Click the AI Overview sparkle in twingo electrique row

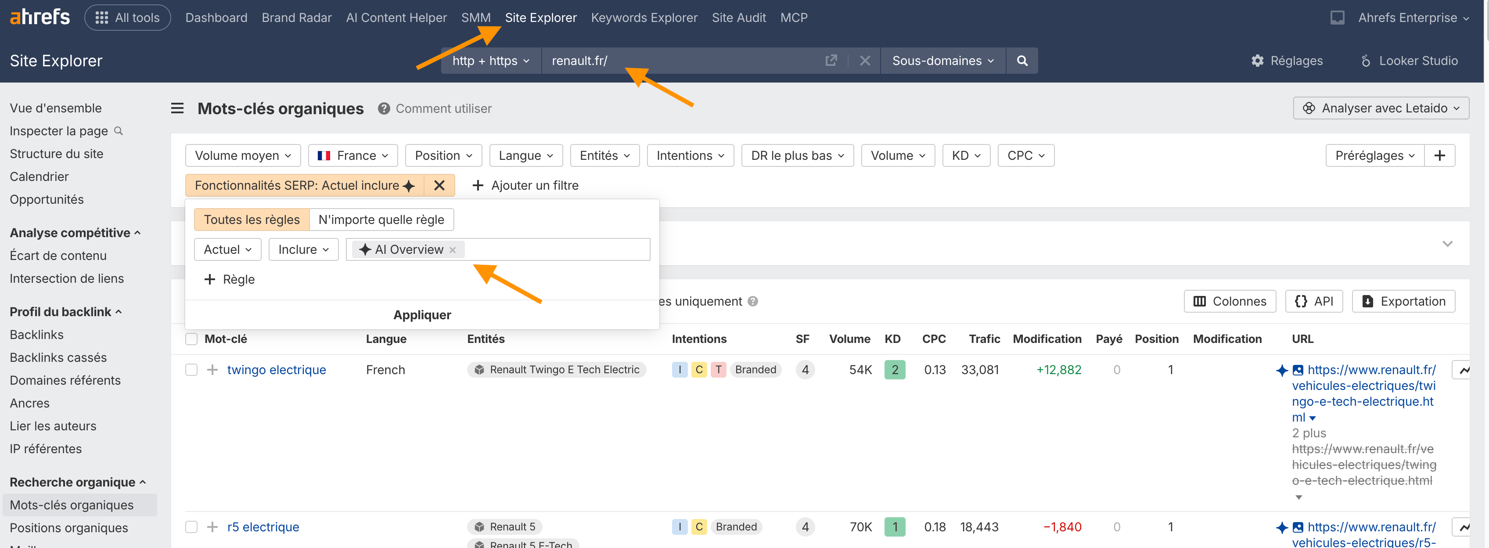pos(1281,371)
